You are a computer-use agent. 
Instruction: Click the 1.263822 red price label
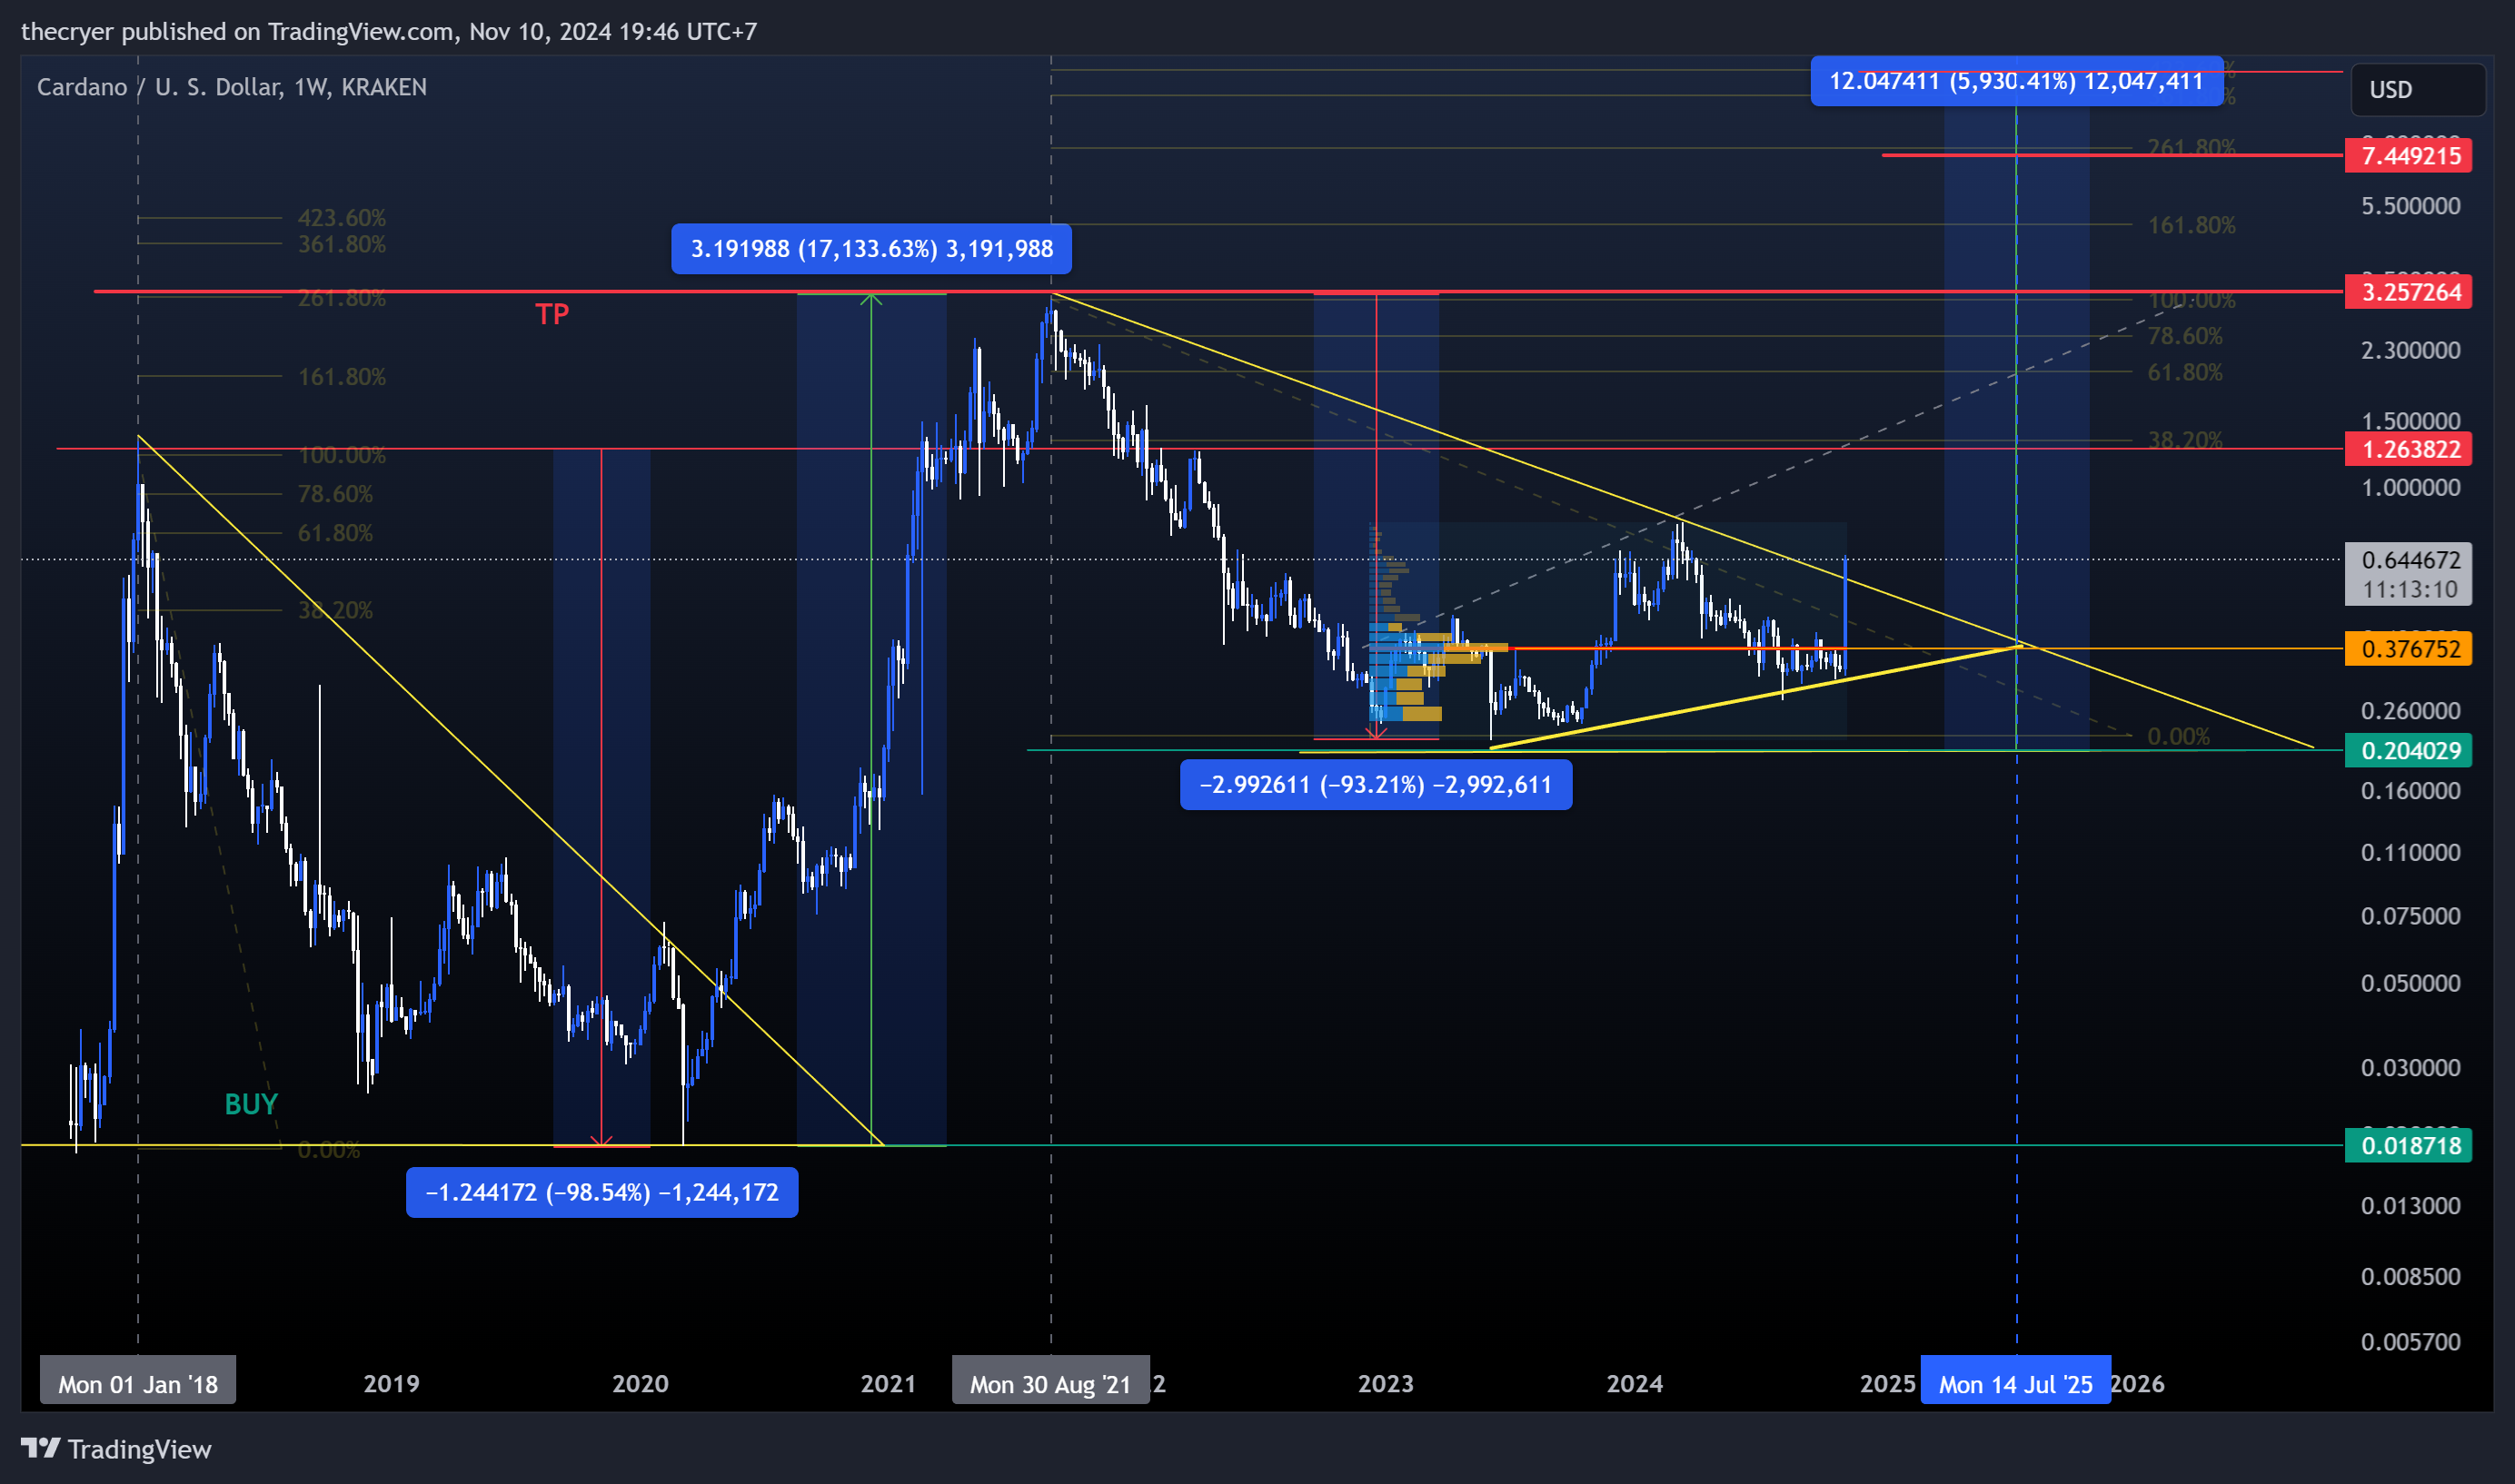click(x=2409, y=449)
